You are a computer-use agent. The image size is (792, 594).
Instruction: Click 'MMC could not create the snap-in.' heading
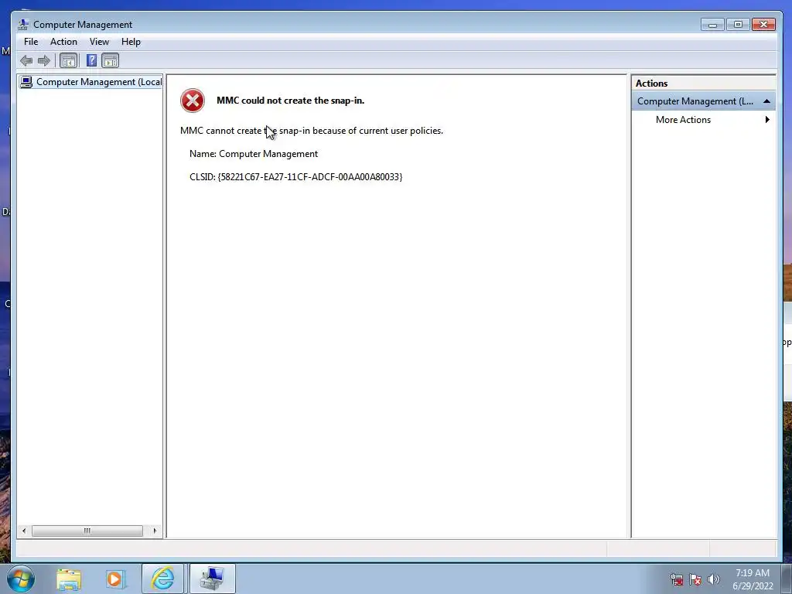tap(291, 101)
